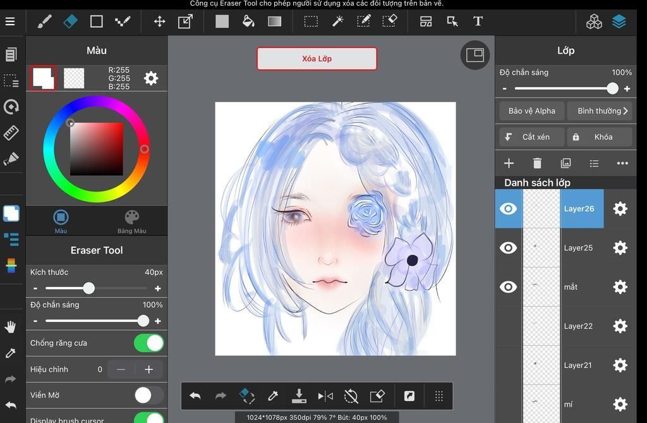
Task: Click the canvas view toggle round button
Action: 475,55
